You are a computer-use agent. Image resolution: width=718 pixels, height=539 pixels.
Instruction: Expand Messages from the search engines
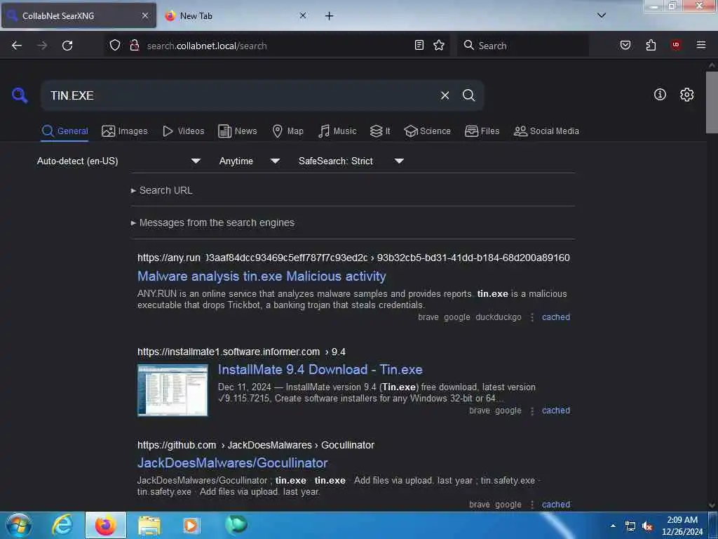coord(213,222)
